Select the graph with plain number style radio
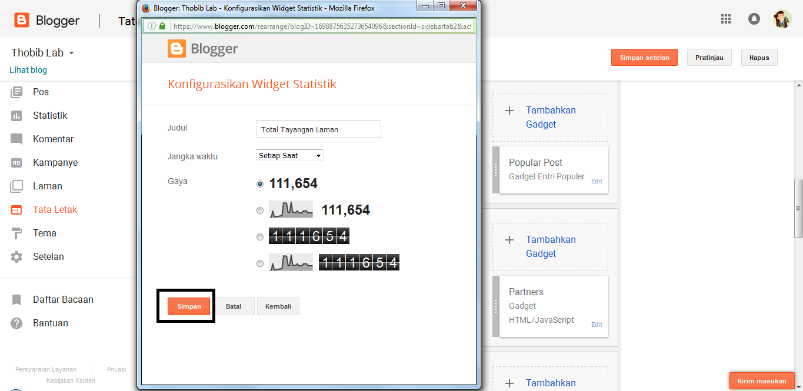 [260, 210]
